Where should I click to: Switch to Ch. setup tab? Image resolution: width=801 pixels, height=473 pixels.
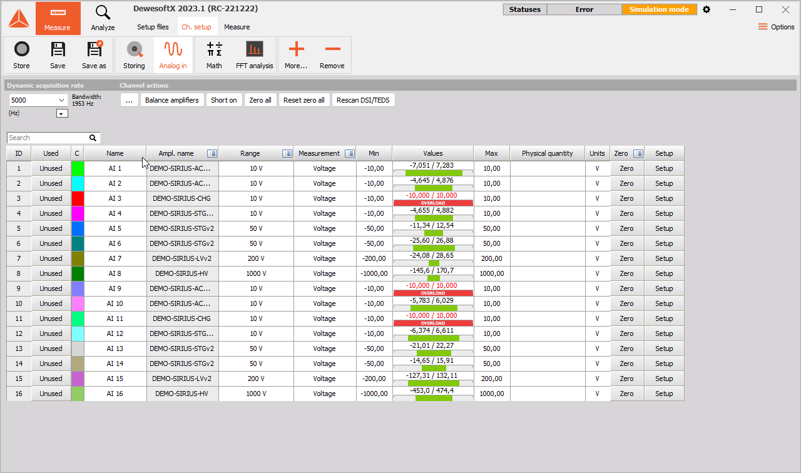tap(196, 27)
